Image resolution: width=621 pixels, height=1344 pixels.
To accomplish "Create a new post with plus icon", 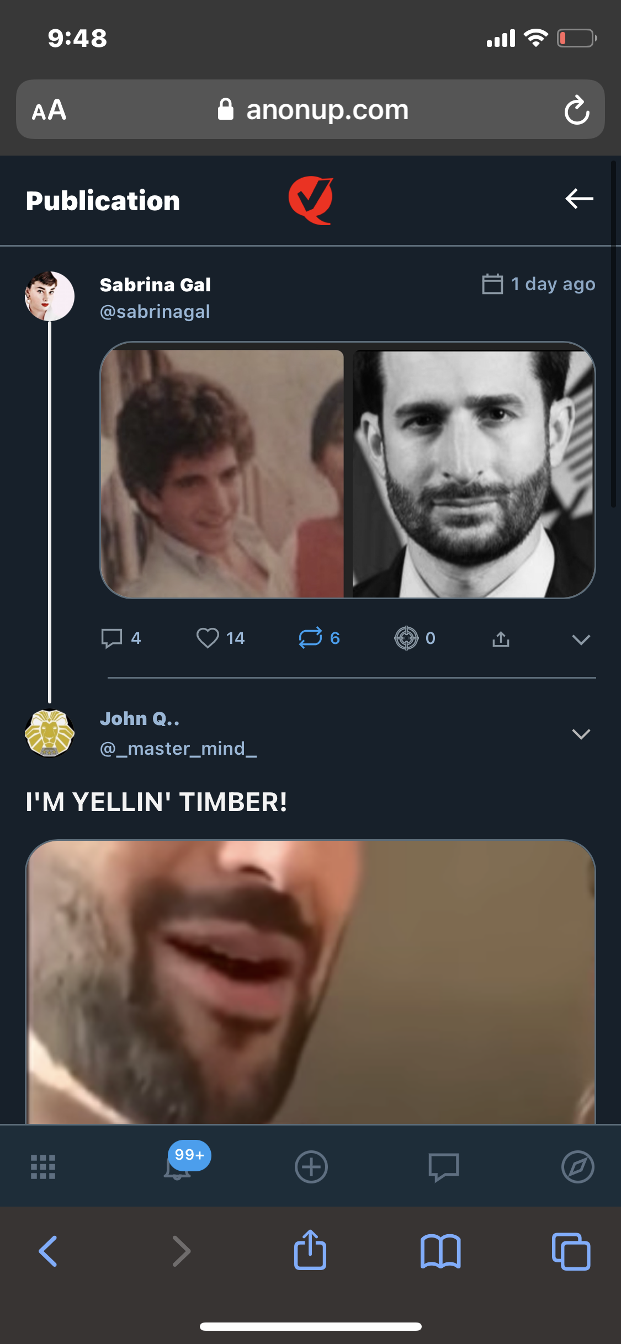I will 311,1167.
